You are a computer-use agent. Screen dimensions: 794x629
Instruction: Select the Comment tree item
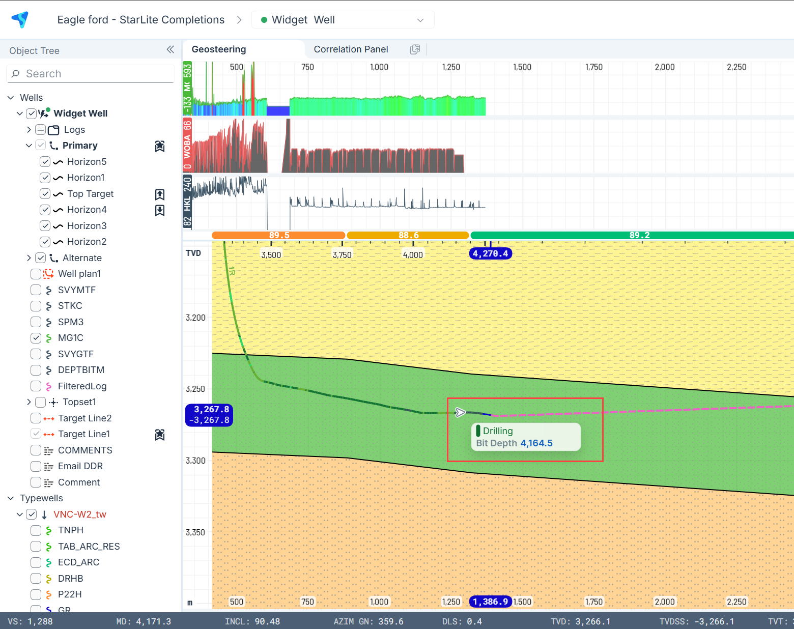(x=79, y=482)
